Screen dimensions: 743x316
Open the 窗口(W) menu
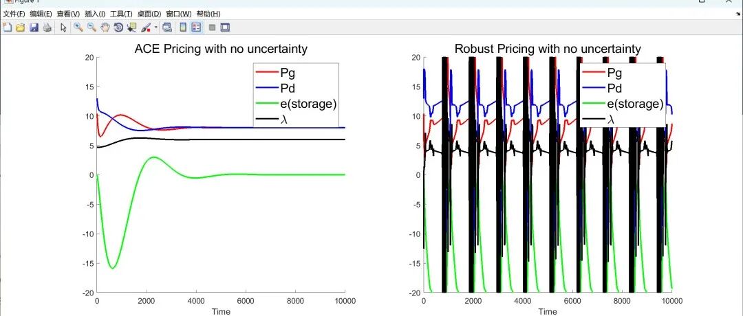tap(179, 14)
